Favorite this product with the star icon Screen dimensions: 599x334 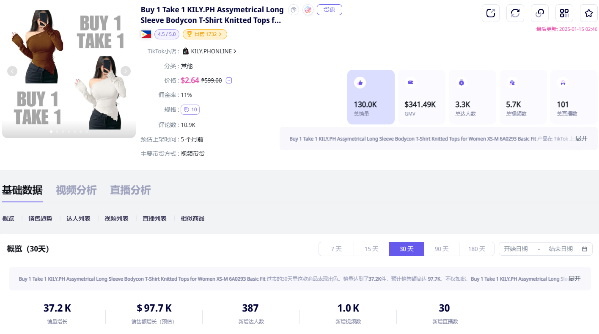click(x=589, y=13)
